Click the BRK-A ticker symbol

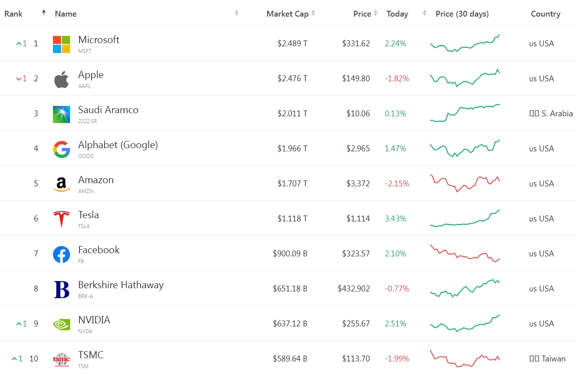tap(86, 296)
